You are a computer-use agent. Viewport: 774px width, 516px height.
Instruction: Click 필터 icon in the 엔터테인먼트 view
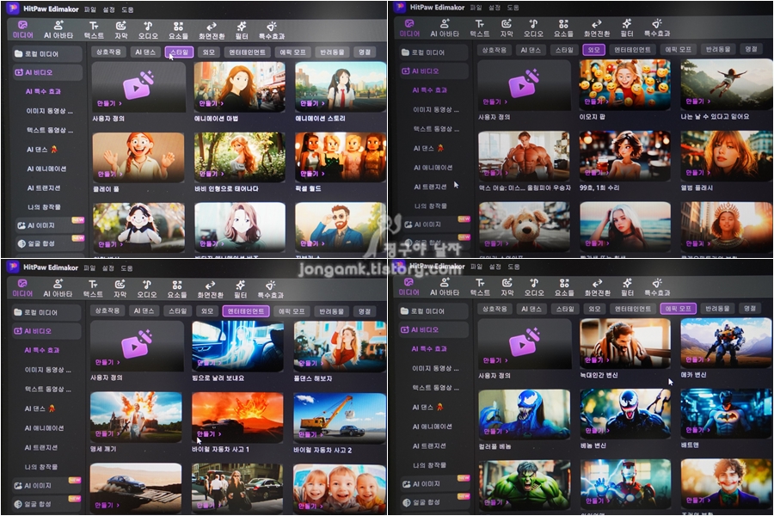(x=241, y=289)
